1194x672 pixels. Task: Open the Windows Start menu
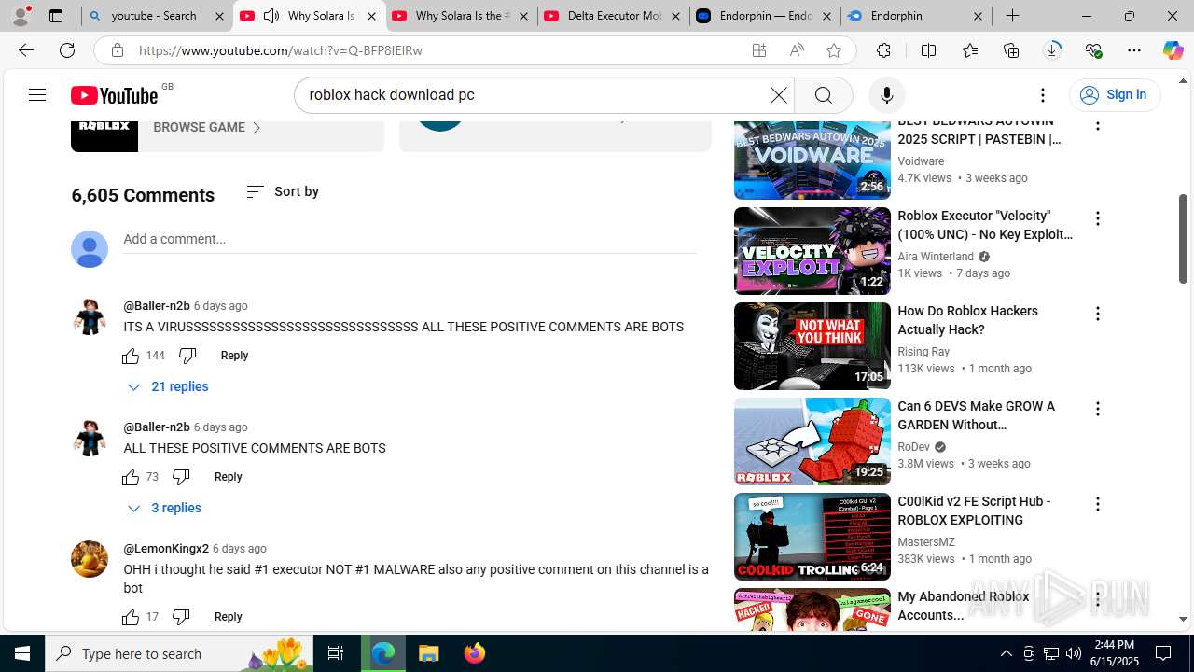point(22,653)
